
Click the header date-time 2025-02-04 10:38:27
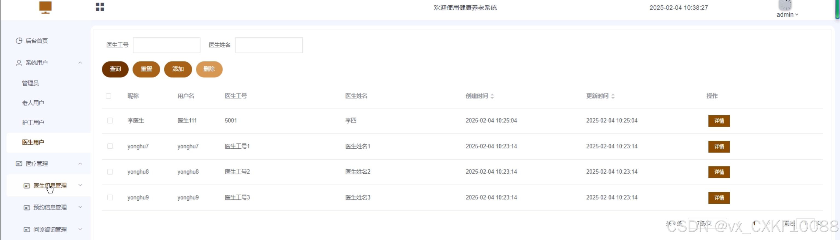(679, 7)
